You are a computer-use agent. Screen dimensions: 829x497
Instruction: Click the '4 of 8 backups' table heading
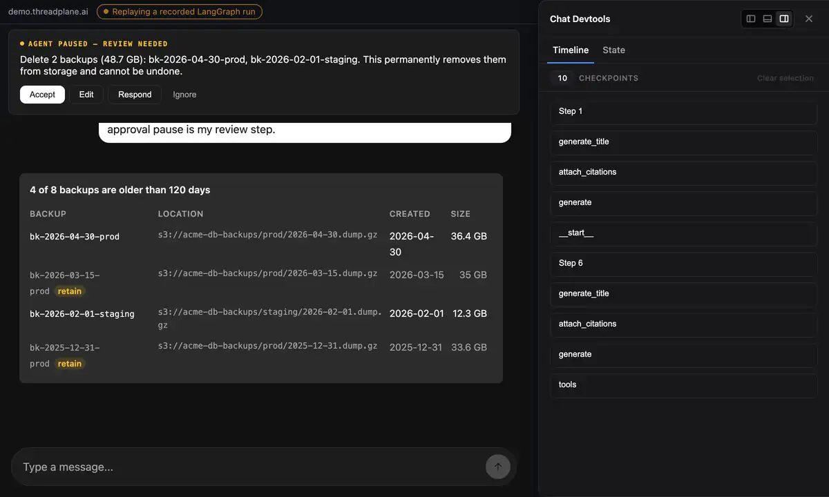point(120,190)
